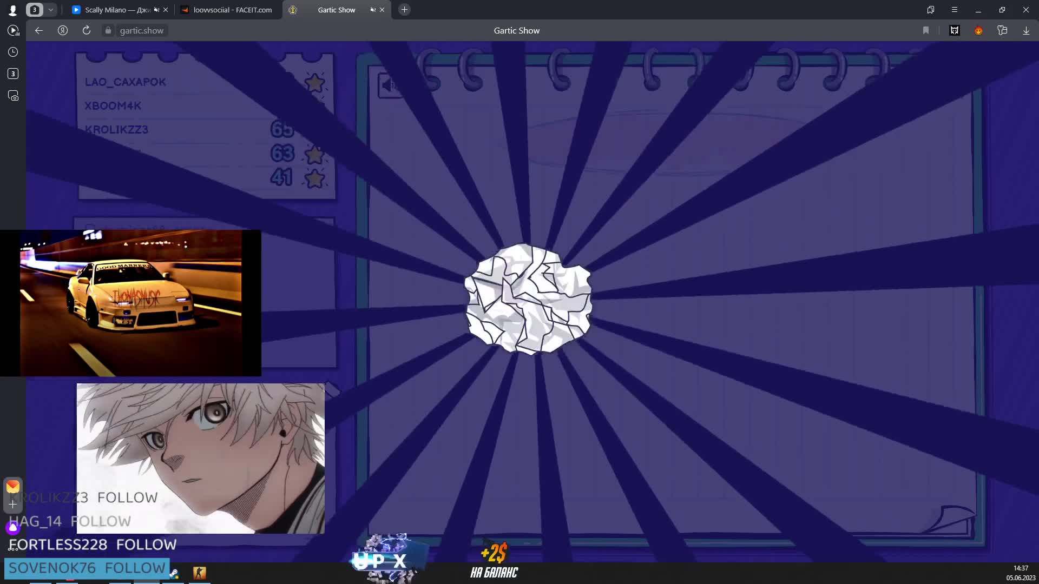Show open tabs from sidebar 3 icon
Image resolution: width=1039 pixels, height=584 pixels.
pyautogui.click(x=13, y=74)
